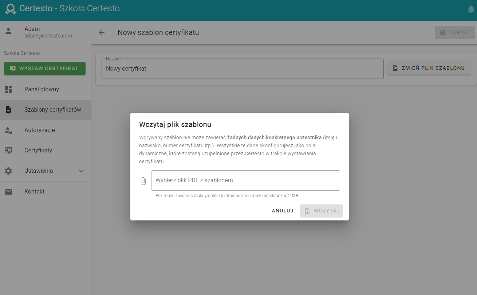
Task: Click the user avatar icon beside Adam
Action: point(8,31)
